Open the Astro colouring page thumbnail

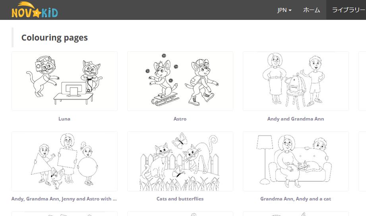(x=180, y=81)
